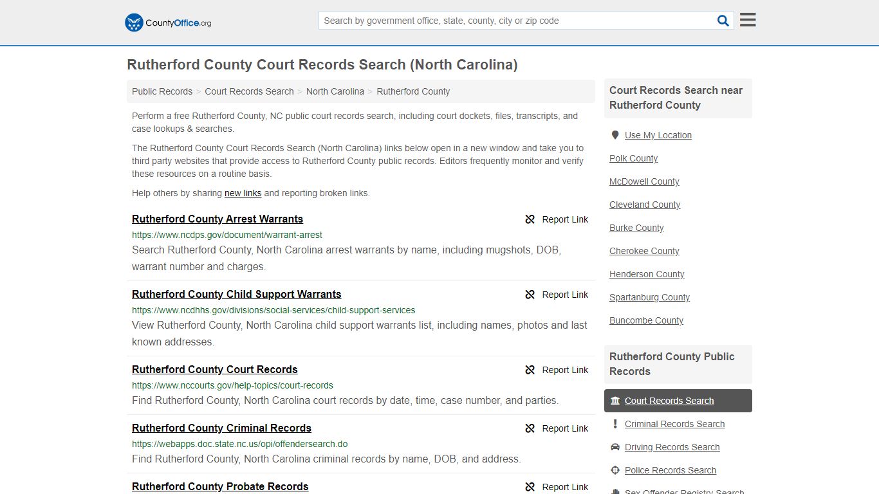This screenshot has width=879, height=494.
Task: Click the page title heading
Action: (322, 64)
